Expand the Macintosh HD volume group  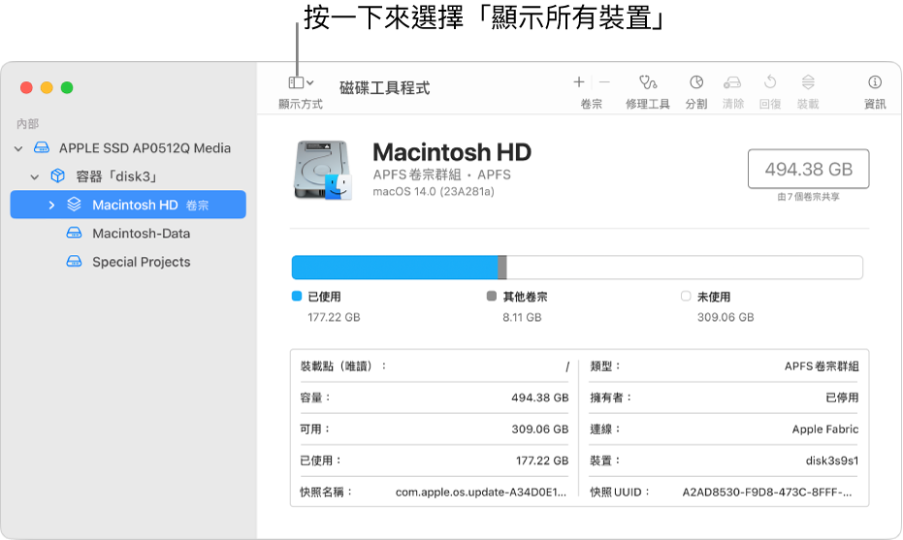(51, 205)
